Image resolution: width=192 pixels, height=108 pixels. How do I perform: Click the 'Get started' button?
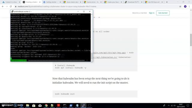click(163, 13)
